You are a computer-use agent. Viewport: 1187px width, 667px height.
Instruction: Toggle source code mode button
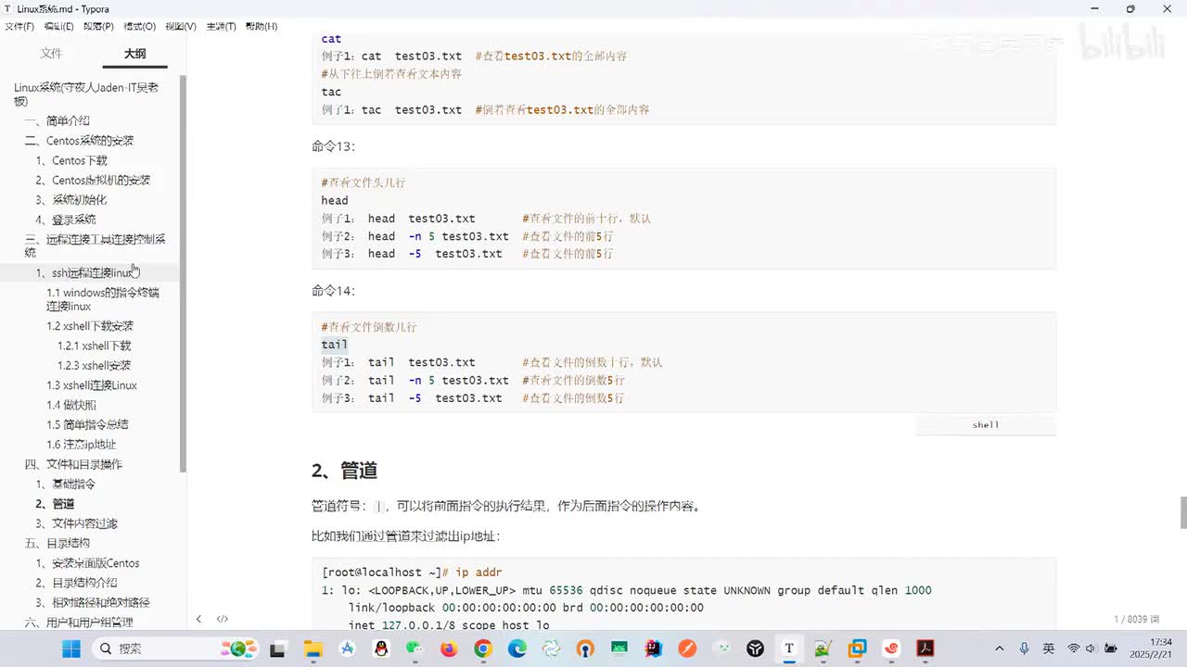pyautogui.click(x=223, y=619)
